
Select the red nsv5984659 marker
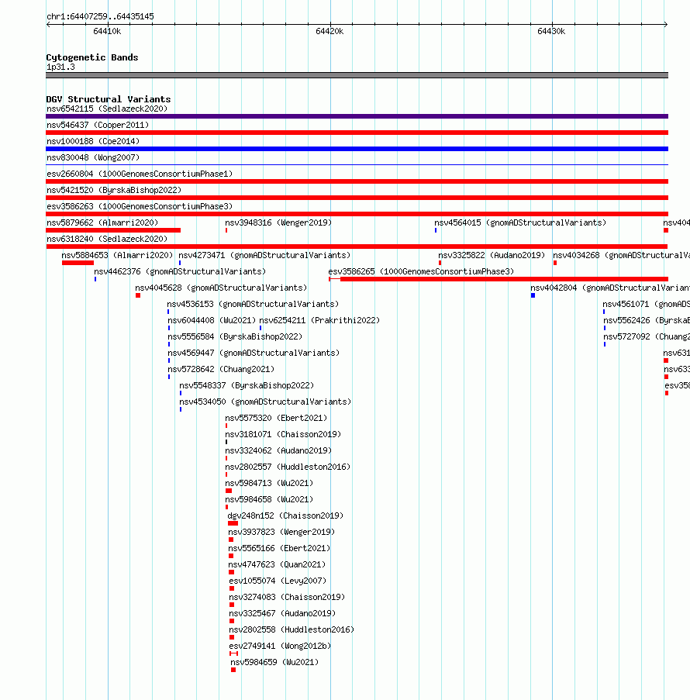tap(233, 670)
